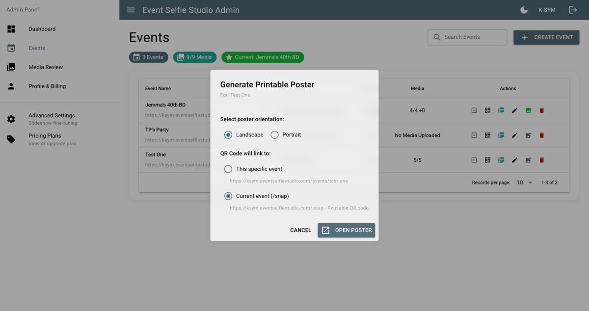Click the pencil edit icon for Test One
Viewport: 589px width, 311px height.
click(514, 160)
